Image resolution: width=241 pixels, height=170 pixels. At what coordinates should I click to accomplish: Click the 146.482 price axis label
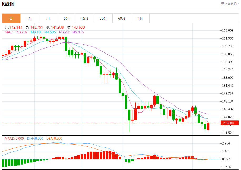tap(228, 109)
